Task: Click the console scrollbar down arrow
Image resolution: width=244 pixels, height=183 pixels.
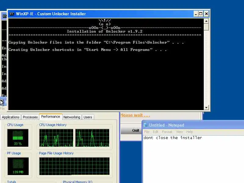Action: tap(206, 108)
